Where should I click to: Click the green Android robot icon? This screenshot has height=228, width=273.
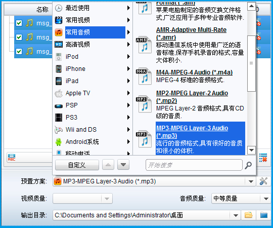coord(59,142)
